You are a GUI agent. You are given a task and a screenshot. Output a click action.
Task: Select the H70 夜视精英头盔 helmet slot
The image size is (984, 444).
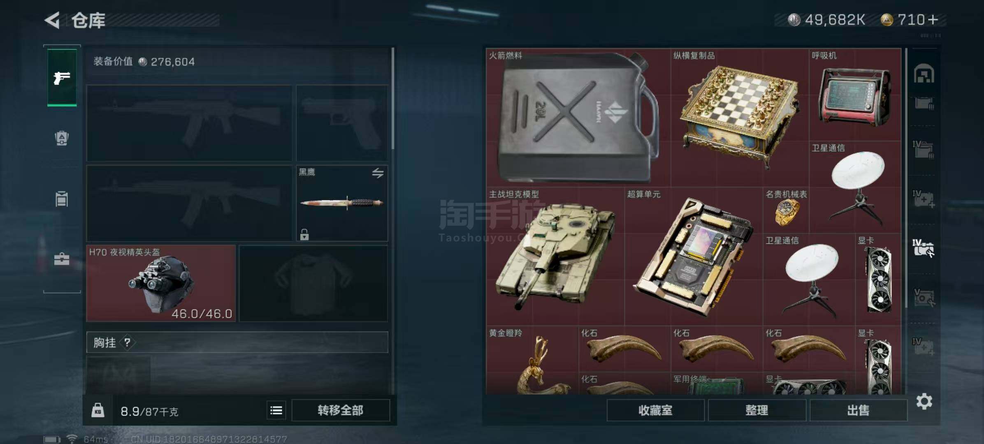(161, 283)
